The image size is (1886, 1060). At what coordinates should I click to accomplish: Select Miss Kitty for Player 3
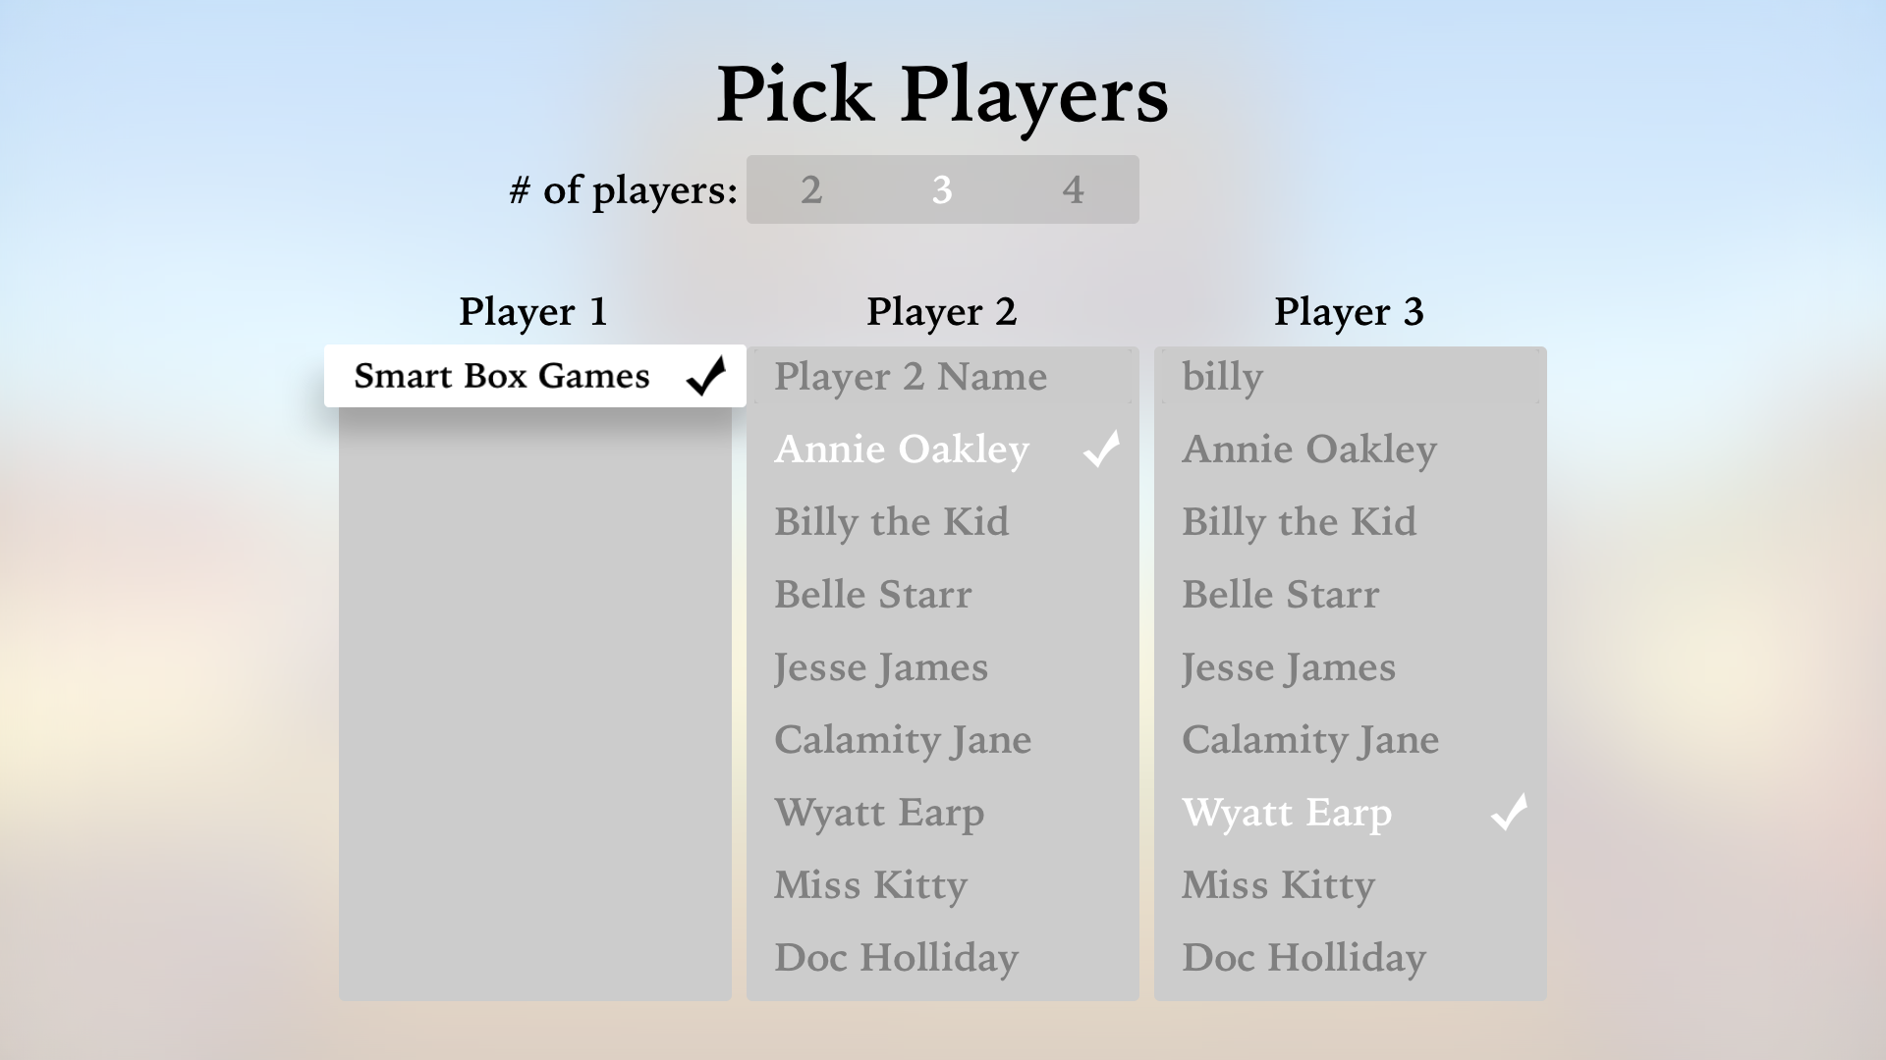(x=1277, y=884)
